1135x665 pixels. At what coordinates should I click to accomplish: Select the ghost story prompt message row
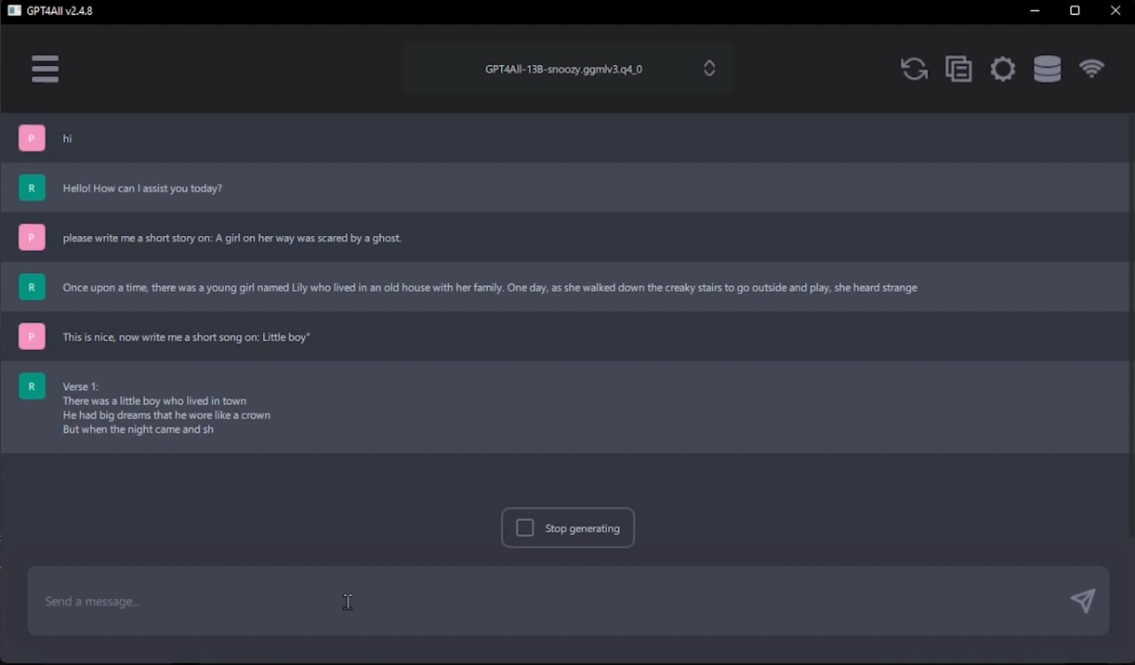pyautogui.click(x=232, y=237)
